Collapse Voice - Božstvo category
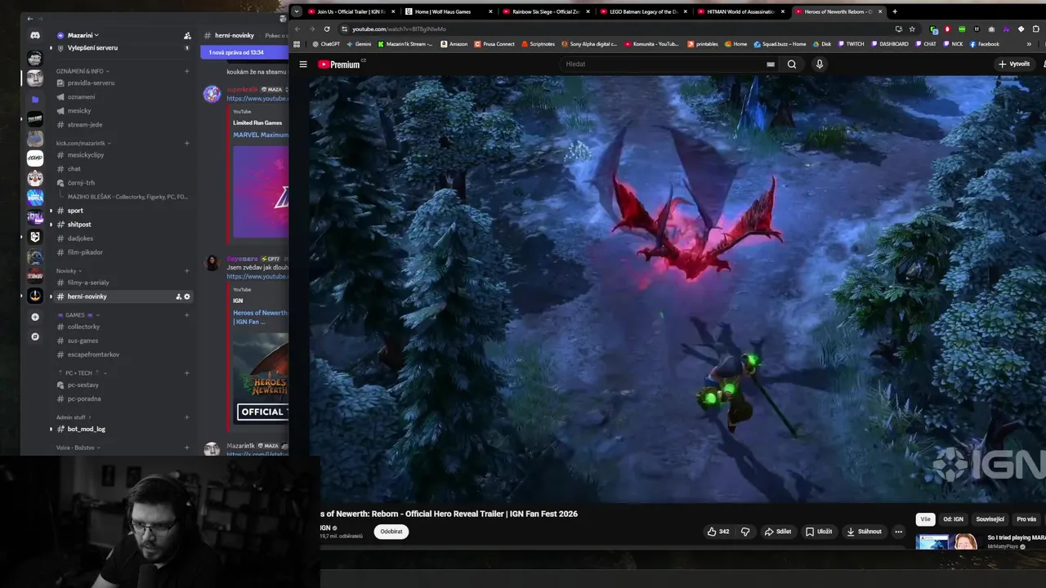The height and width of the screenshot is (588, 1046). (78, 448)
